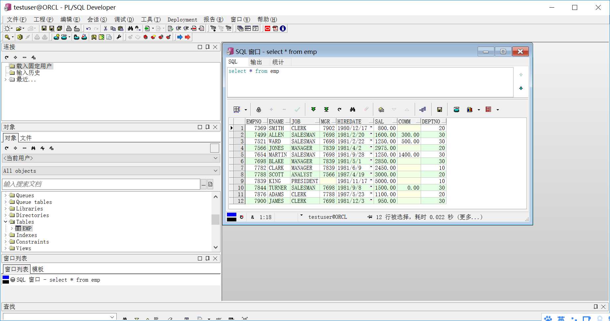610x321 pixels.
Task: Click the plus add icon in 连接 panel
Action: (16, 57)
